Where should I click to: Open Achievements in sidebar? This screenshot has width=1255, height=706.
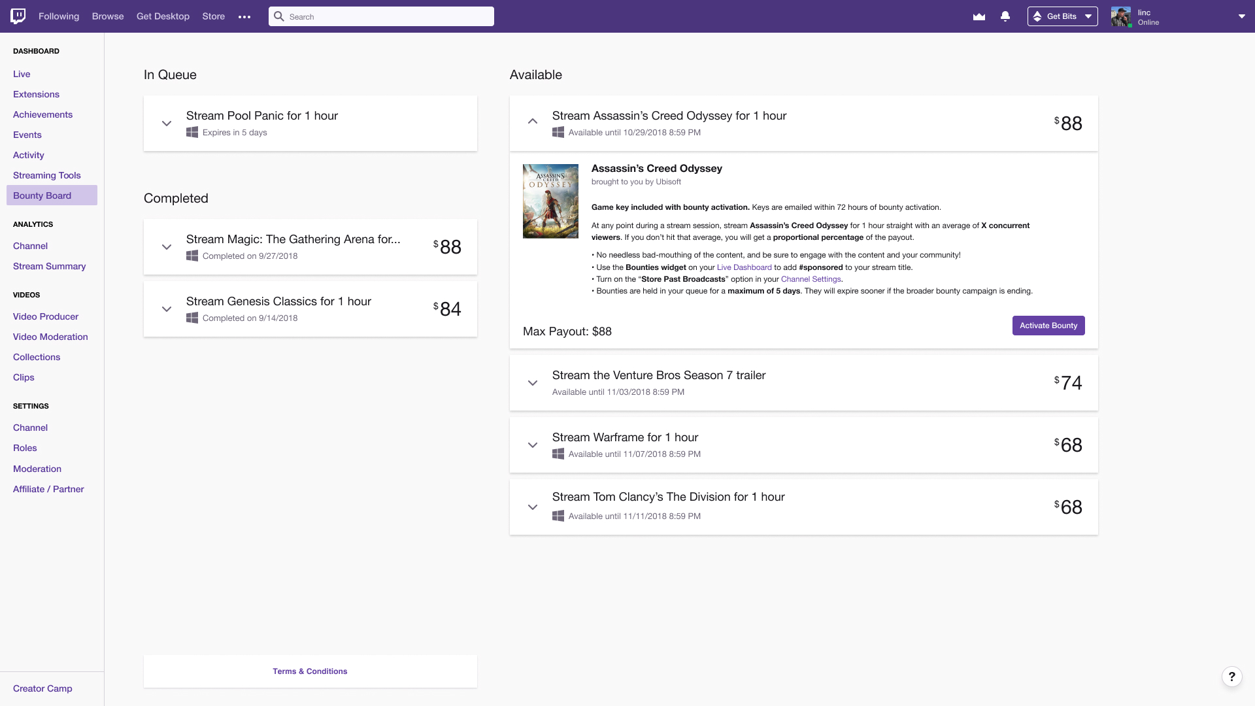pos(42,114)
